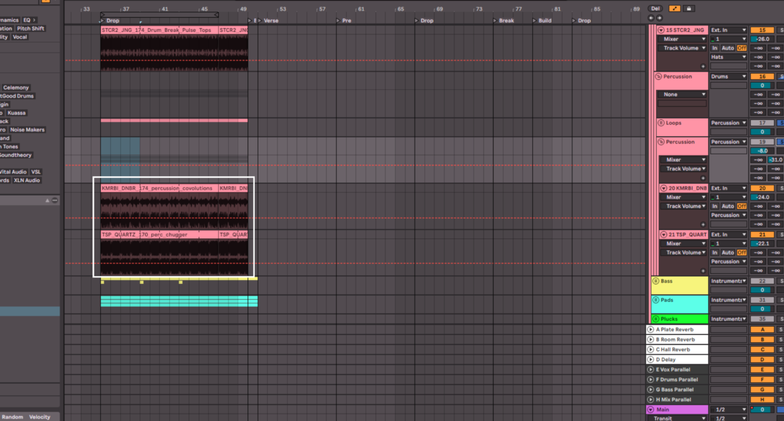784x421 pixels.
Task: Unfold the F Drums Parallel return track
Action: [650, 379]
